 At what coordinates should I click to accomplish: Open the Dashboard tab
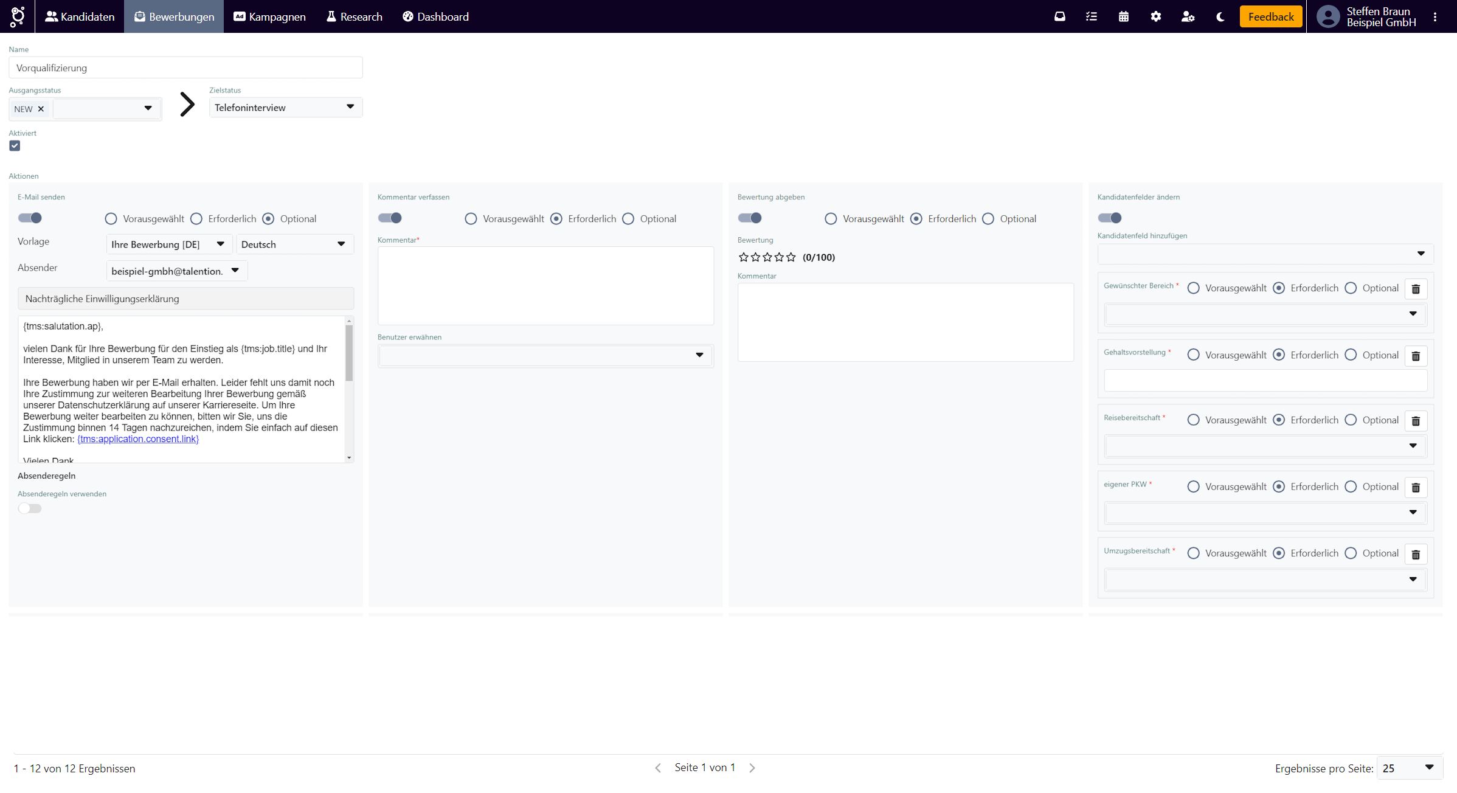435,16
